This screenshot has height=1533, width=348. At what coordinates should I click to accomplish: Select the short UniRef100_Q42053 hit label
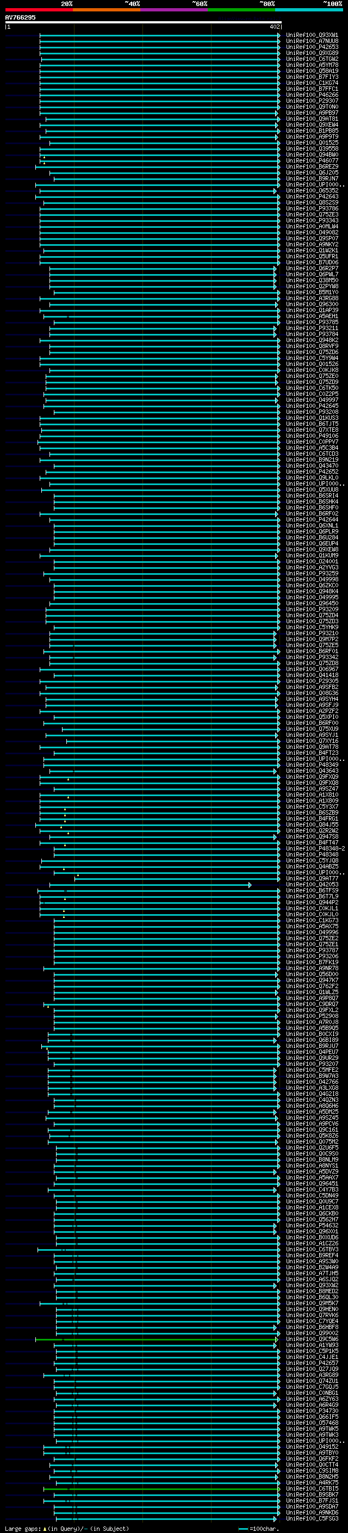click(312, 884)
